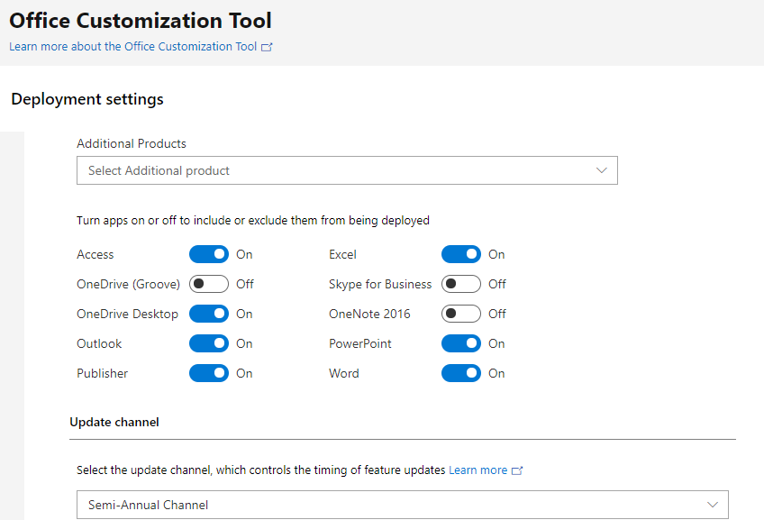The width and height of the screenshot is (764, 520).
Task: Enable the OneDrive (Groove) toggle
Action: pyautogui.click(x=208, y=284)
